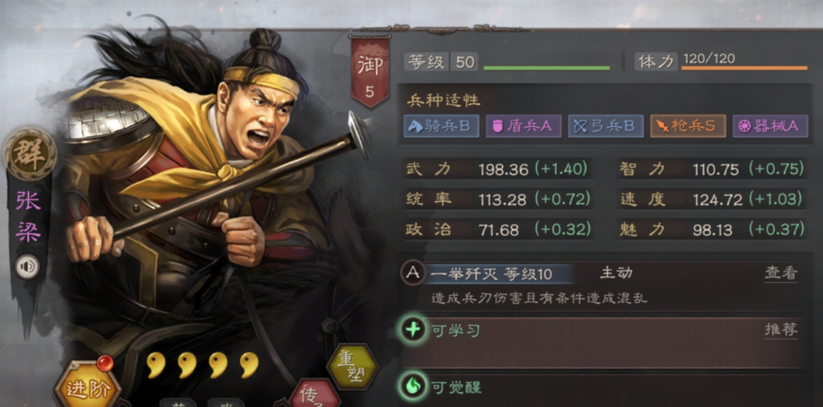Click 查看 to view skill details
Viewport: 823px width, 407px height.
(x=781, y=273)
